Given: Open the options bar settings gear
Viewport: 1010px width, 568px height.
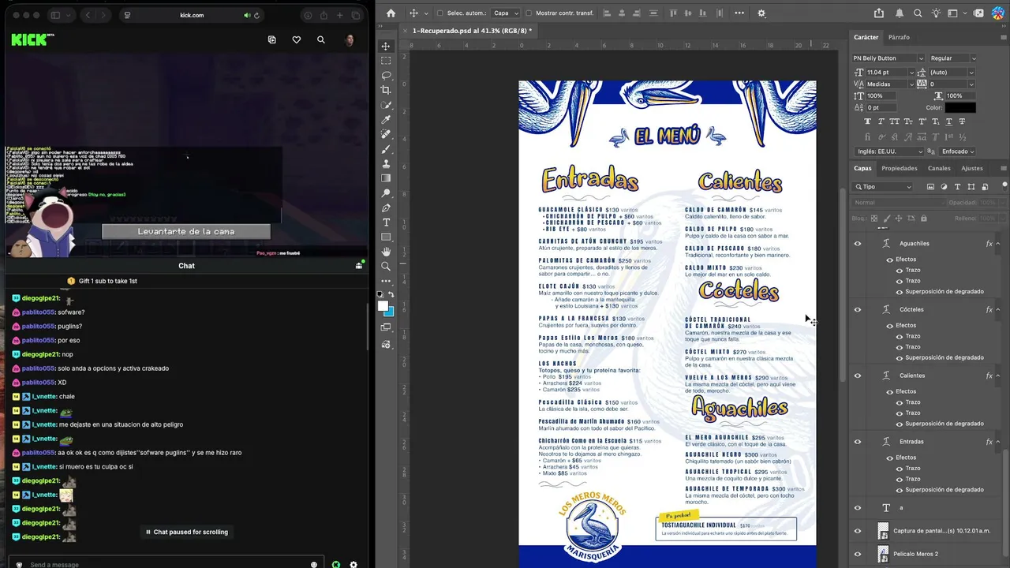Looking at the screenshot, I should click(761, 13).
